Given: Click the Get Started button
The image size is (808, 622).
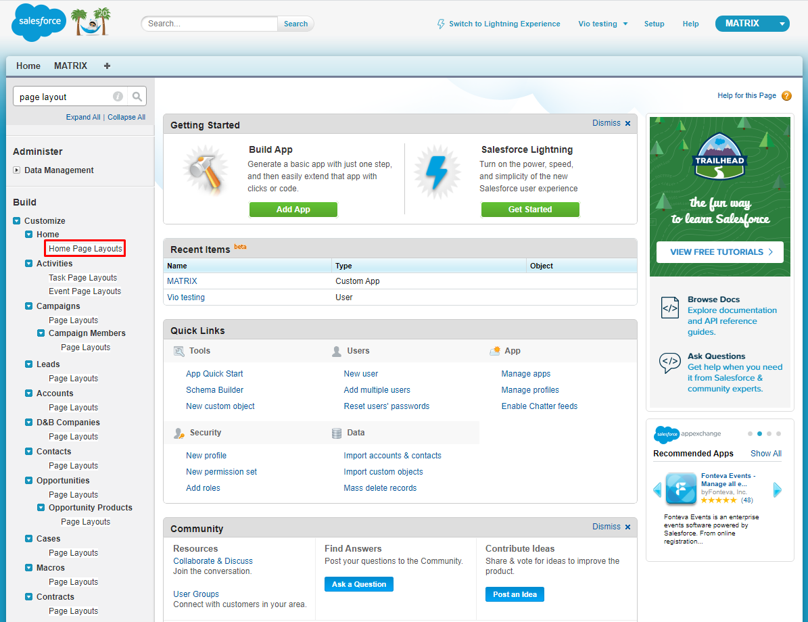Looking at the screenshot, I should [530, 210].
